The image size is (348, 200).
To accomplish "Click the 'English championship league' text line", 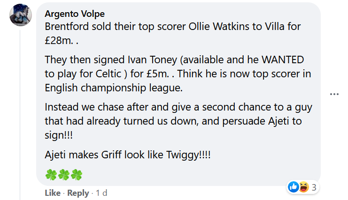I will 114,88.
